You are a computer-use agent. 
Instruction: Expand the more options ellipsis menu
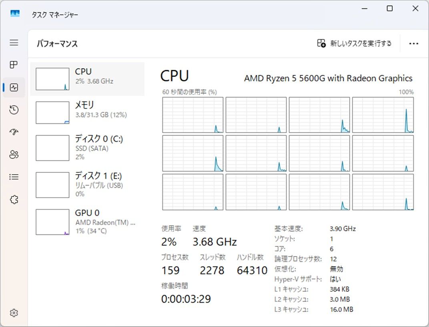[x=414, y=43]
